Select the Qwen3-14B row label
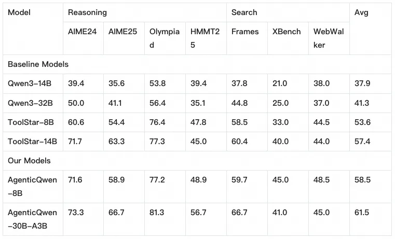Screen dimensions: 395x239 pos(30,83)
